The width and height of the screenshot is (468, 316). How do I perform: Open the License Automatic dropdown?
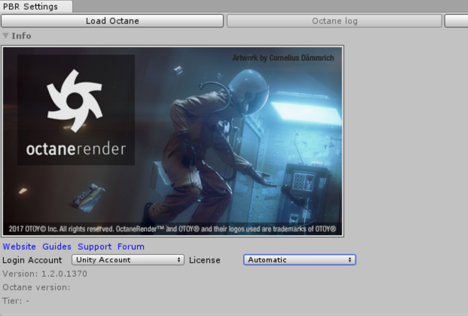300,260
